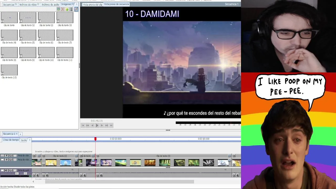336x189 pixels.
Task: Switch to Guión storyboard view
Action: pos(24,140)
